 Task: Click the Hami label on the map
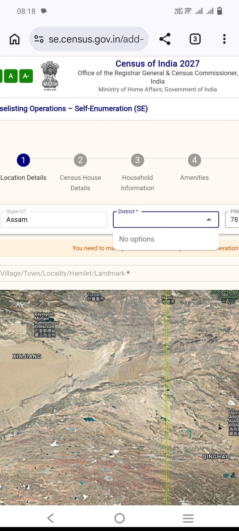(167, 300)
